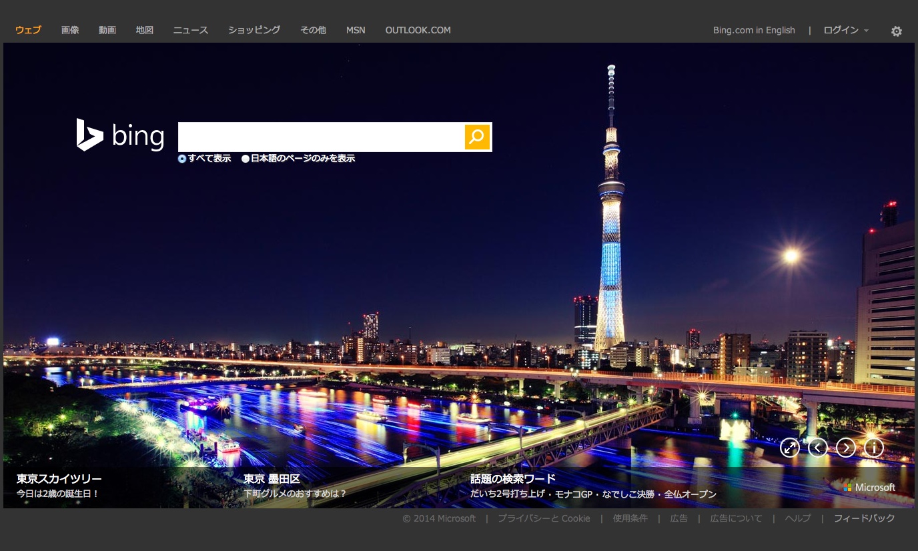Click Bing.com in English link
Viewport: 918px width, 551px height.
click(754, 30)
